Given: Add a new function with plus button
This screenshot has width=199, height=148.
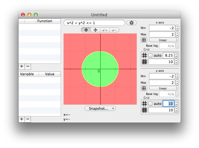Looking at the screenshot, I should click(22, 66).
